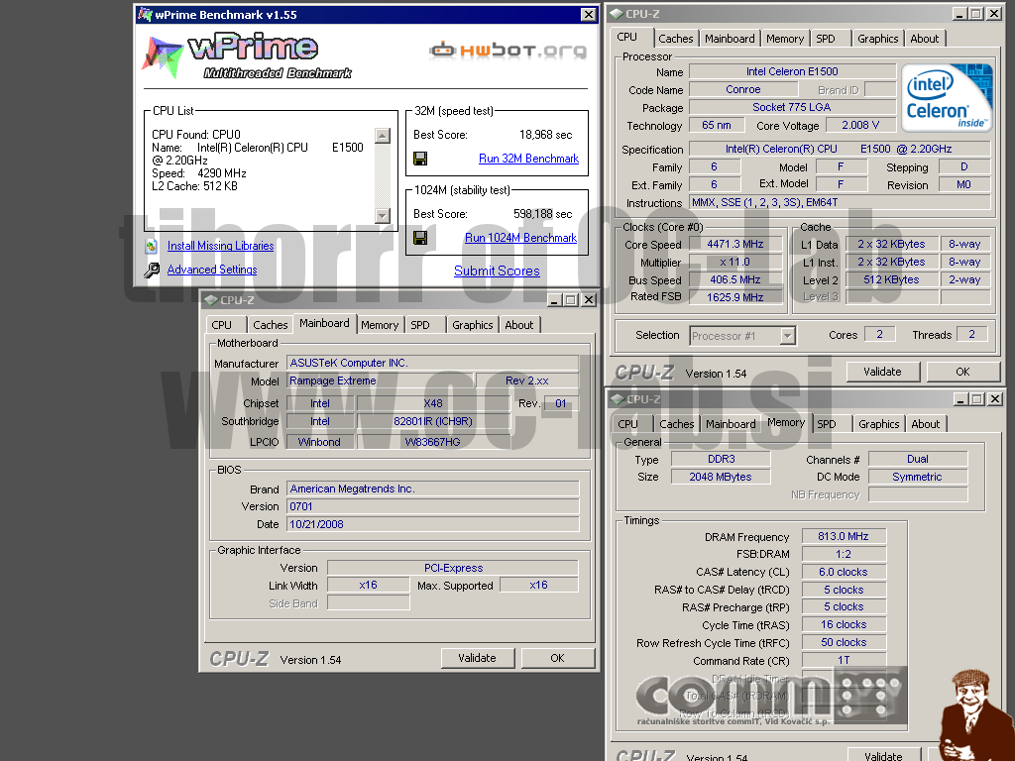This screenshot has height=761, width=1015.
Task: Click the Bus Speed value 406.5 MHz
Action: pyautogui.click(x=735, y=279)
